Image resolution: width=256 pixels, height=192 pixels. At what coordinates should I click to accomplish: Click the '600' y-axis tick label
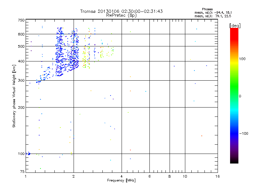(x=21, y=34)
